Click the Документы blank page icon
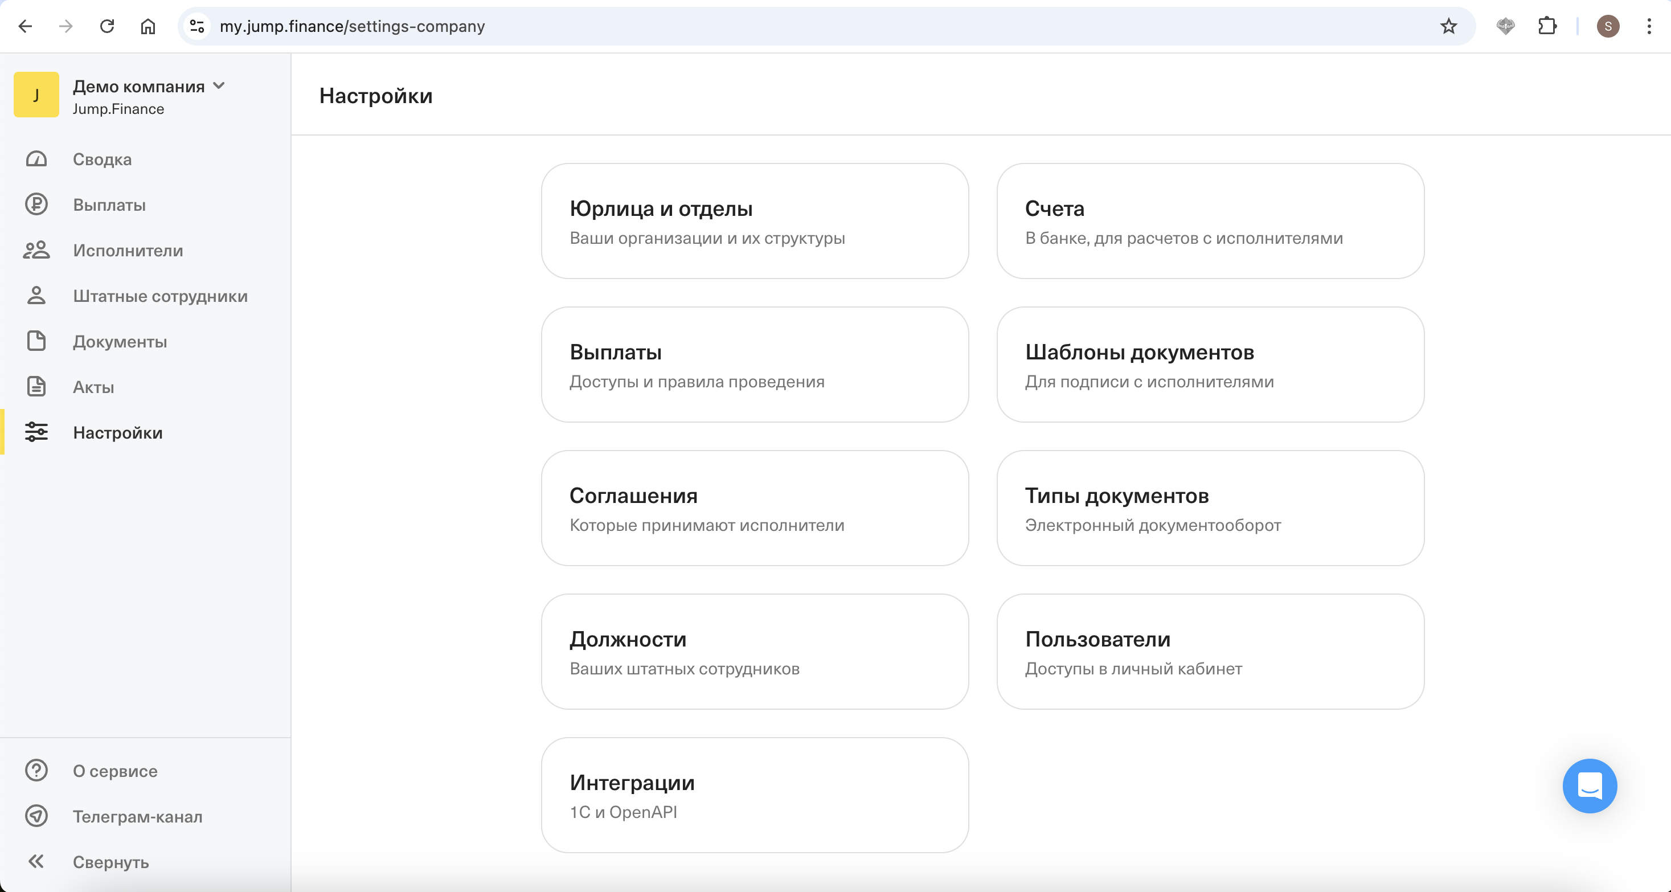This screenshot has height=892, width=1671. coord(36,341)
